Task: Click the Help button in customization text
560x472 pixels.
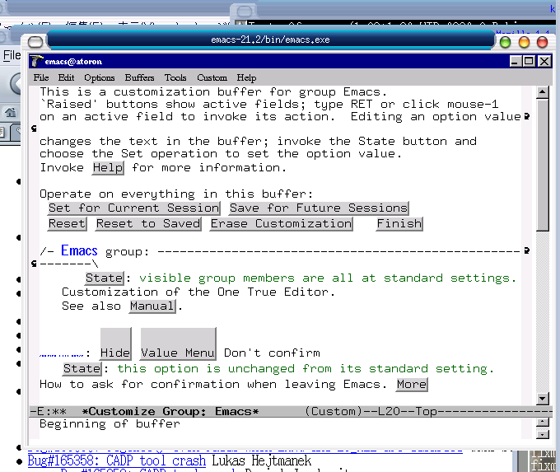Action: click(108, 167)
